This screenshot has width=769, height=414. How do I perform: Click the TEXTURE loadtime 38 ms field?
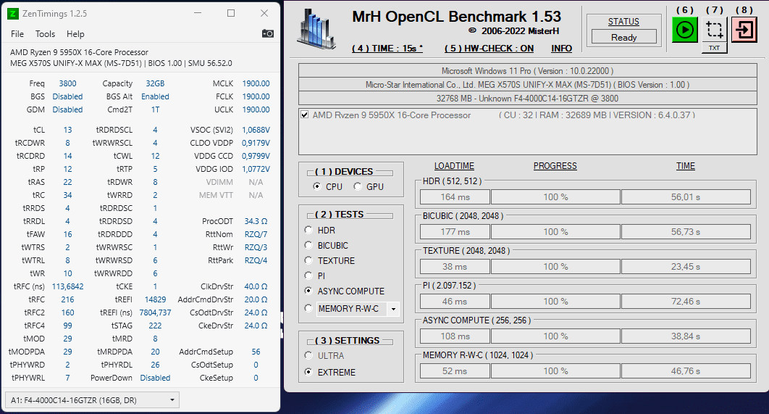(455, 267)
